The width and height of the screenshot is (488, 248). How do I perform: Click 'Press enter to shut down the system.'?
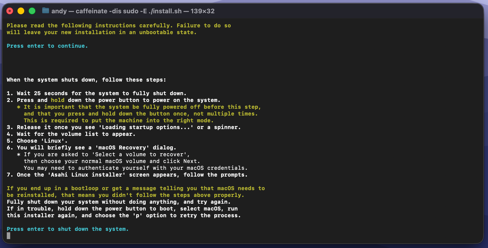[68, 229]
